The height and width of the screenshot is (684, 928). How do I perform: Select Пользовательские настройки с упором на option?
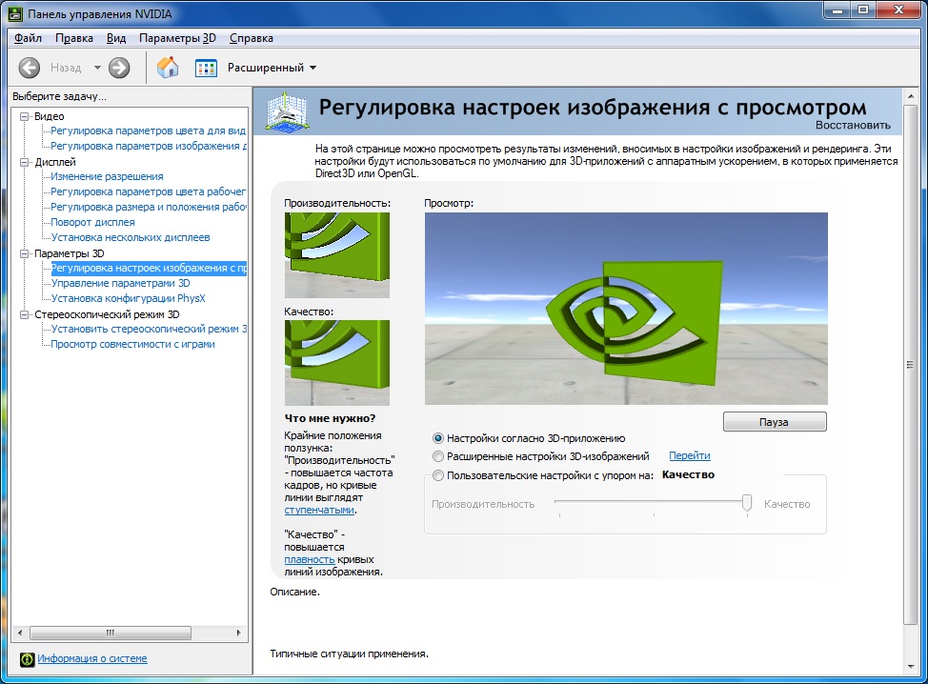click(438, 475)
